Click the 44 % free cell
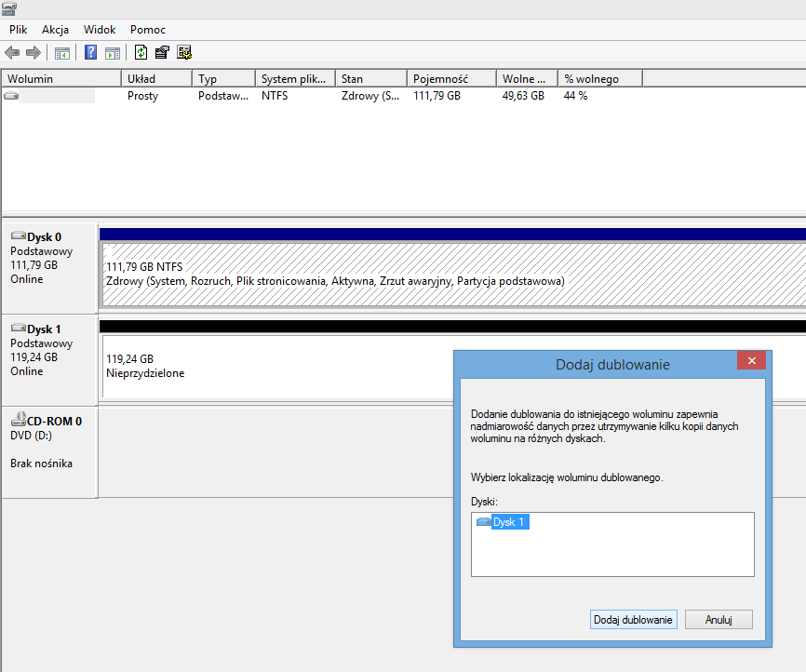806x672 pixels. 576,96
